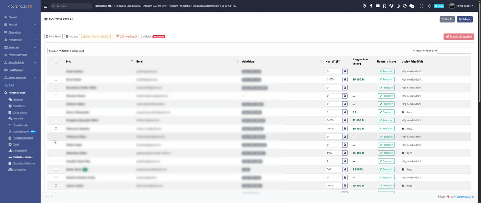Viewport: 481px width, 203px height.
Task: Open the 'Minden' results per page dropdown
Action: click(54, 51)
